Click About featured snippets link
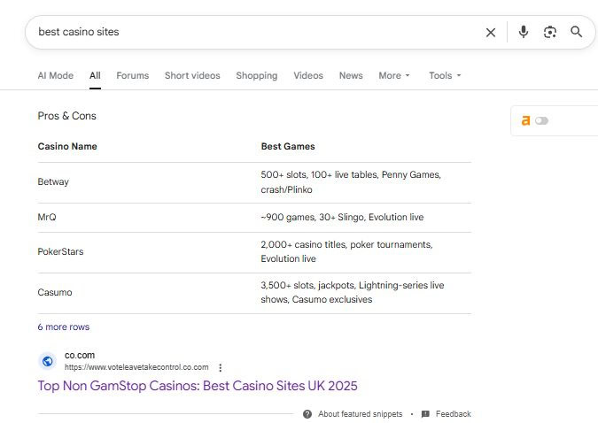This screenshot has width=598, height=423. coord(361,414)
